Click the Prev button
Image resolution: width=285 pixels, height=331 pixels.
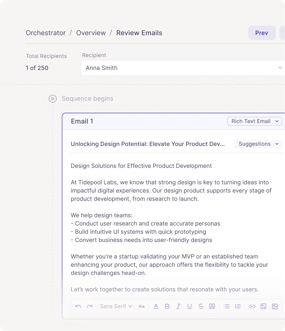coord(262,33)
